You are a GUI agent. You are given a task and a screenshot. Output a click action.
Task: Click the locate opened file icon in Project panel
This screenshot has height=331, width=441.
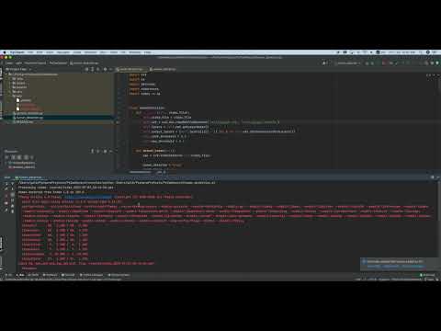click(86, 69)
